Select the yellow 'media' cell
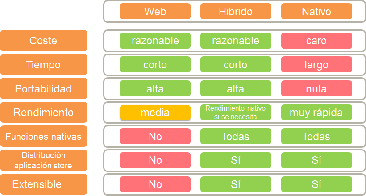 click(155, 113)
